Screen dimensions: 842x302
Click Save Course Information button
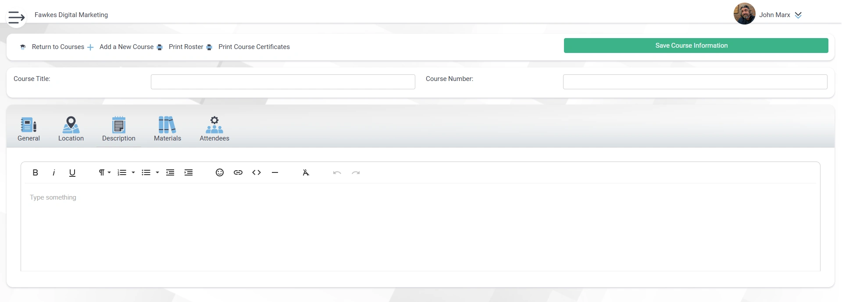pos(696,46)
